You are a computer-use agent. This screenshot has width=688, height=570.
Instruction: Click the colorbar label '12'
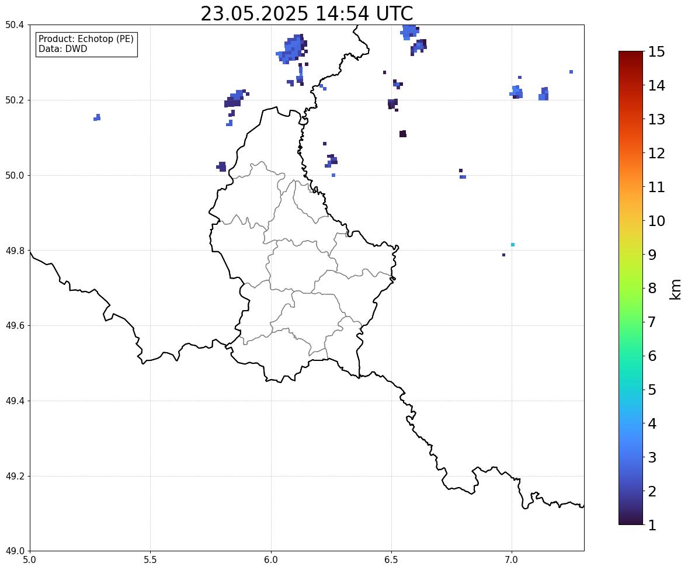pos(656,153)
